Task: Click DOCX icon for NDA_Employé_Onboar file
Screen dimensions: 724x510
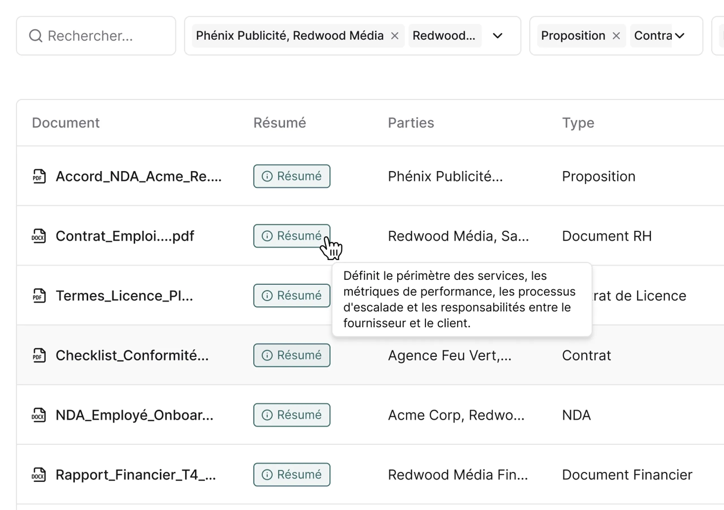Action: click(x=39, y=415)
